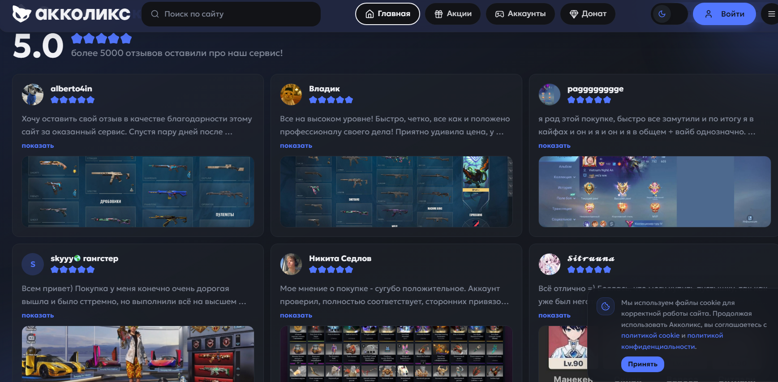Open the Главная tab
778x382 pixels.
(387, 14)
